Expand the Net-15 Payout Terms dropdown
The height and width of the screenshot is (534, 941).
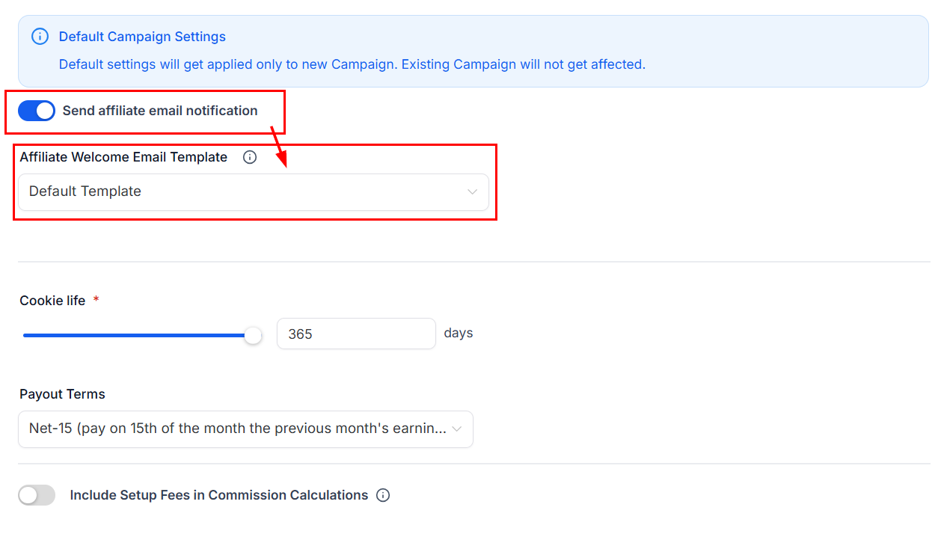(238, 429)
